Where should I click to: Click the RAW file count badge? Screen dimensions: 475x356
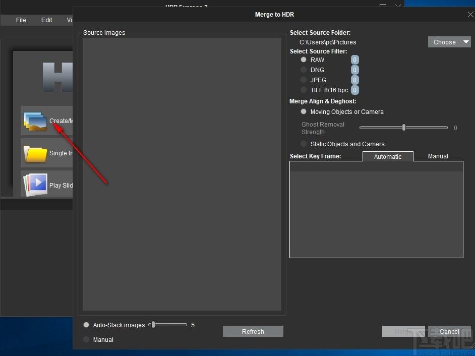tap(354, 60)
